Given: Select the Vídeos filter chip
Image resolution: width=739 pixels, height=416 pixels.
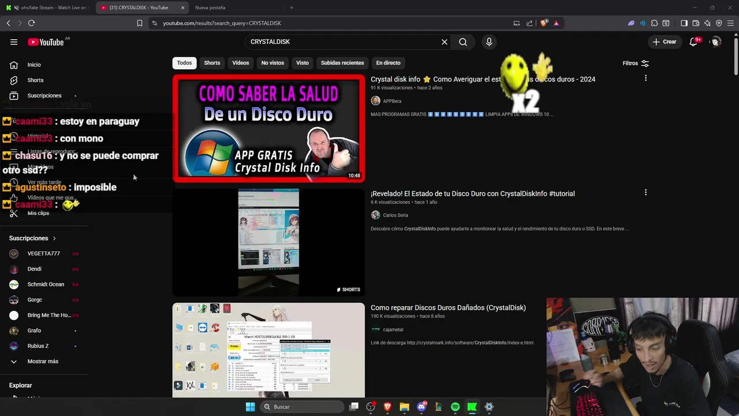Looking at the screenshot, I should click(x=241, y=63).
